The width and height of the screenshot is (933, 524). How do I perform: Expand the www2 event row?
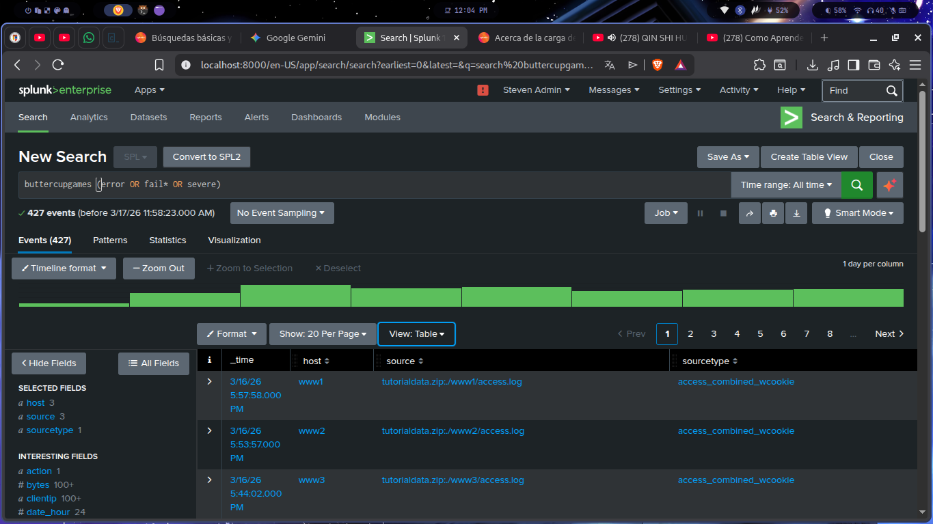pyautogui.click(x=209, y=431)
